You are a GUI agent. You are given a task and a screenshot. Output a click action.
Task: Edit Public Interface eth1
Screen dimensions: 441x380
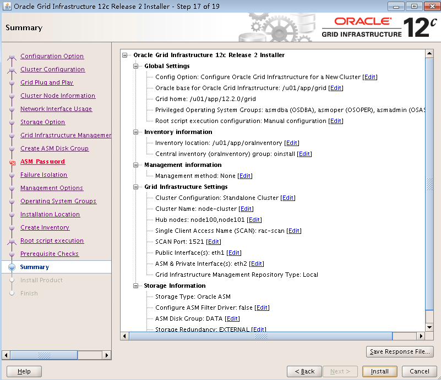point(234,253)
